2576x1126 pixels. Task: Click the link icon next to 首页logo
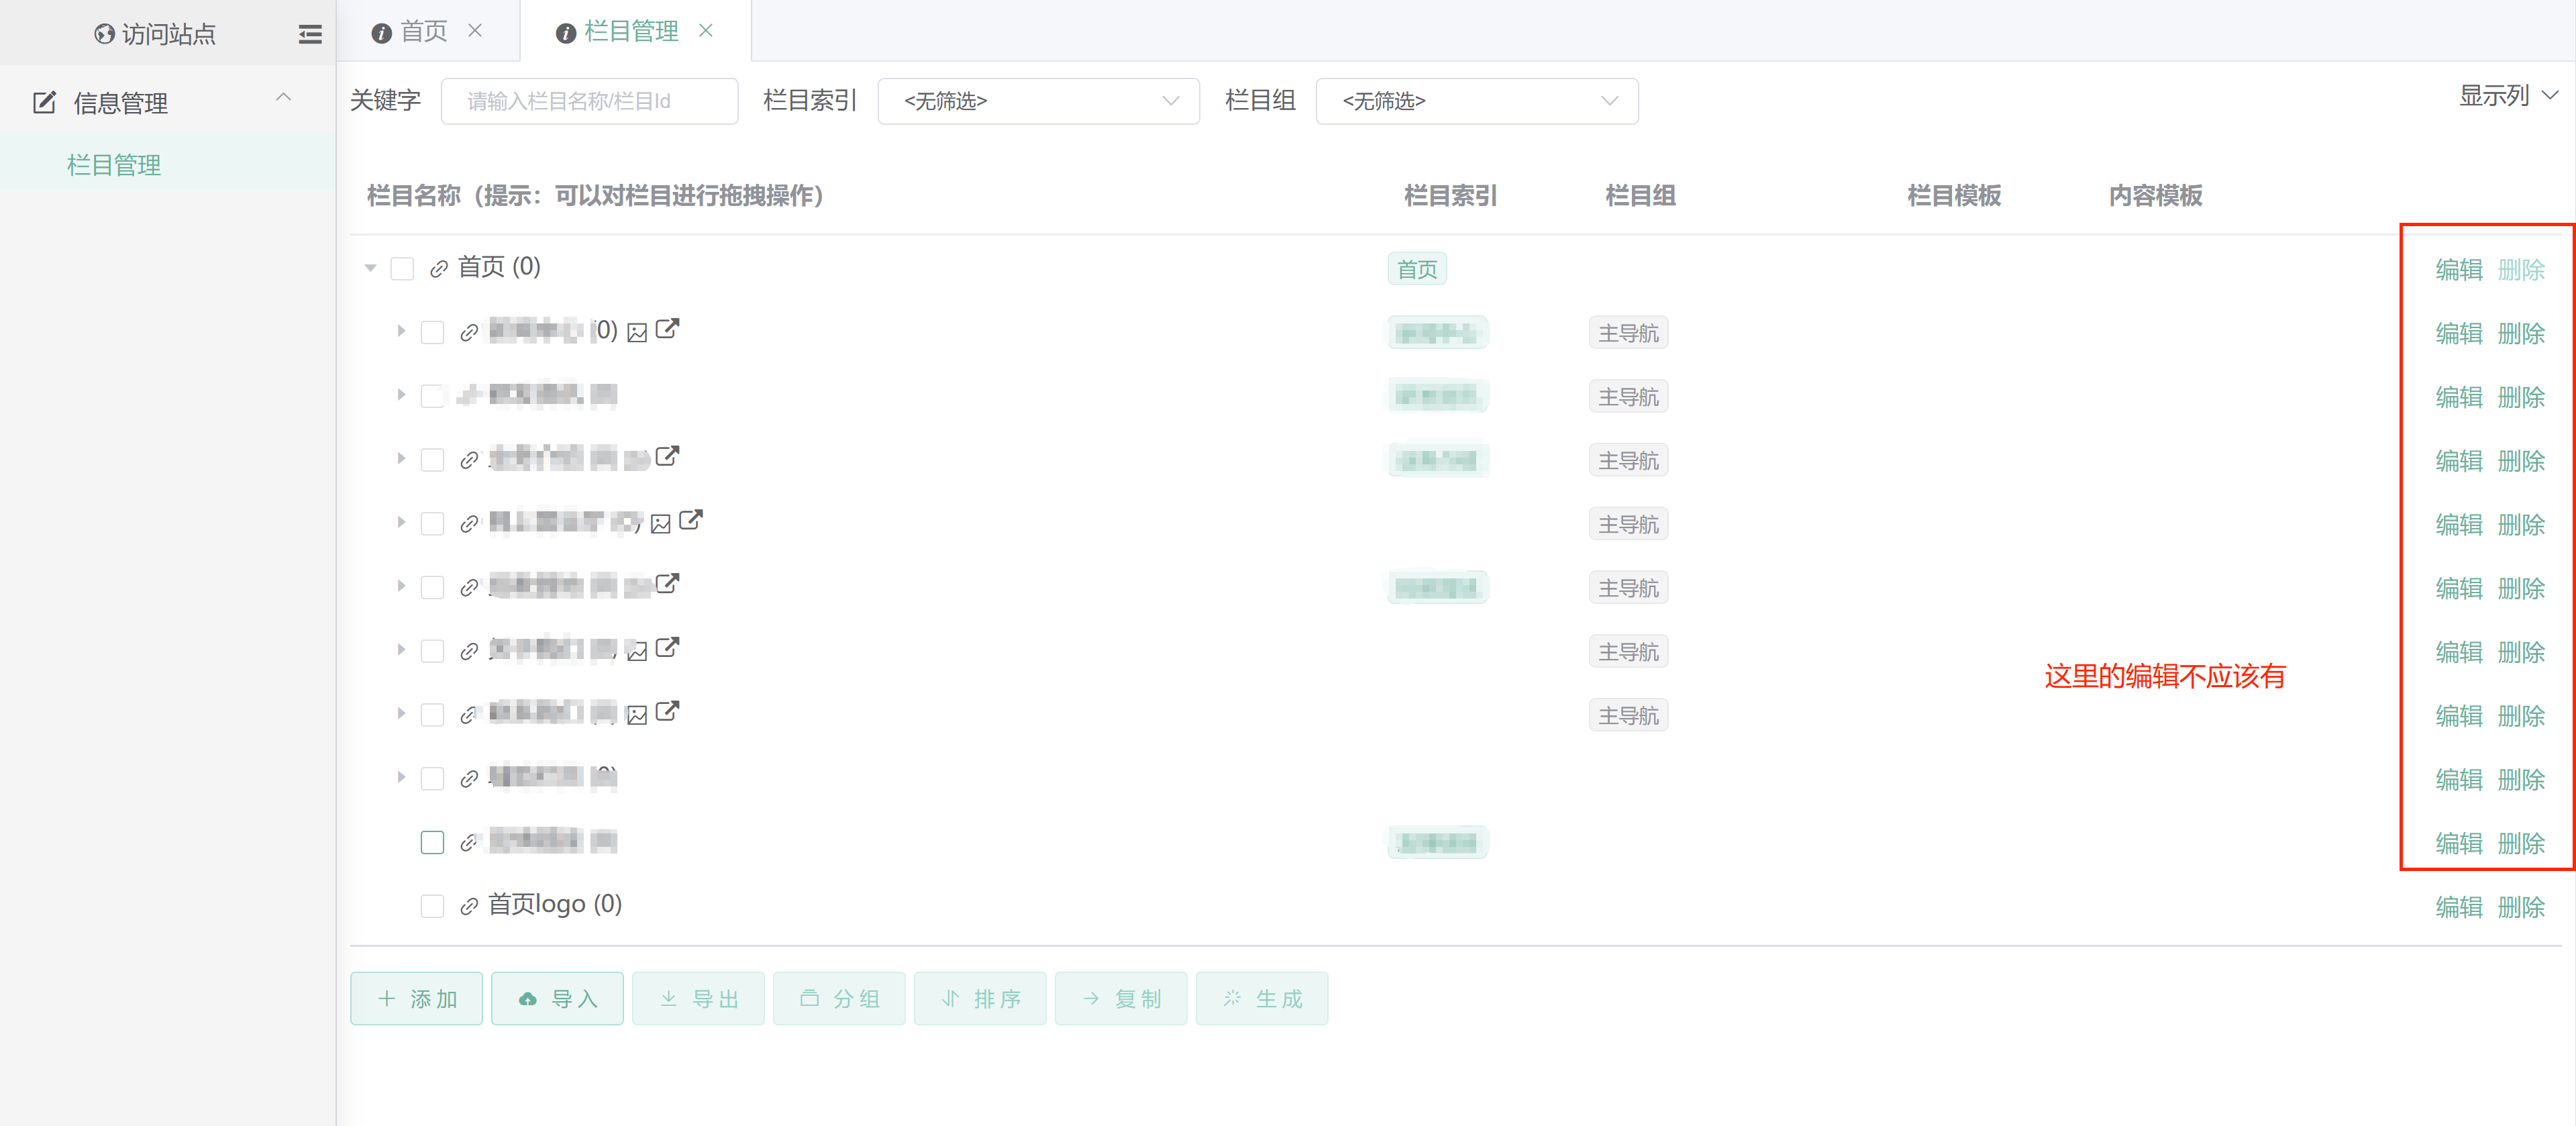[469, 906]
